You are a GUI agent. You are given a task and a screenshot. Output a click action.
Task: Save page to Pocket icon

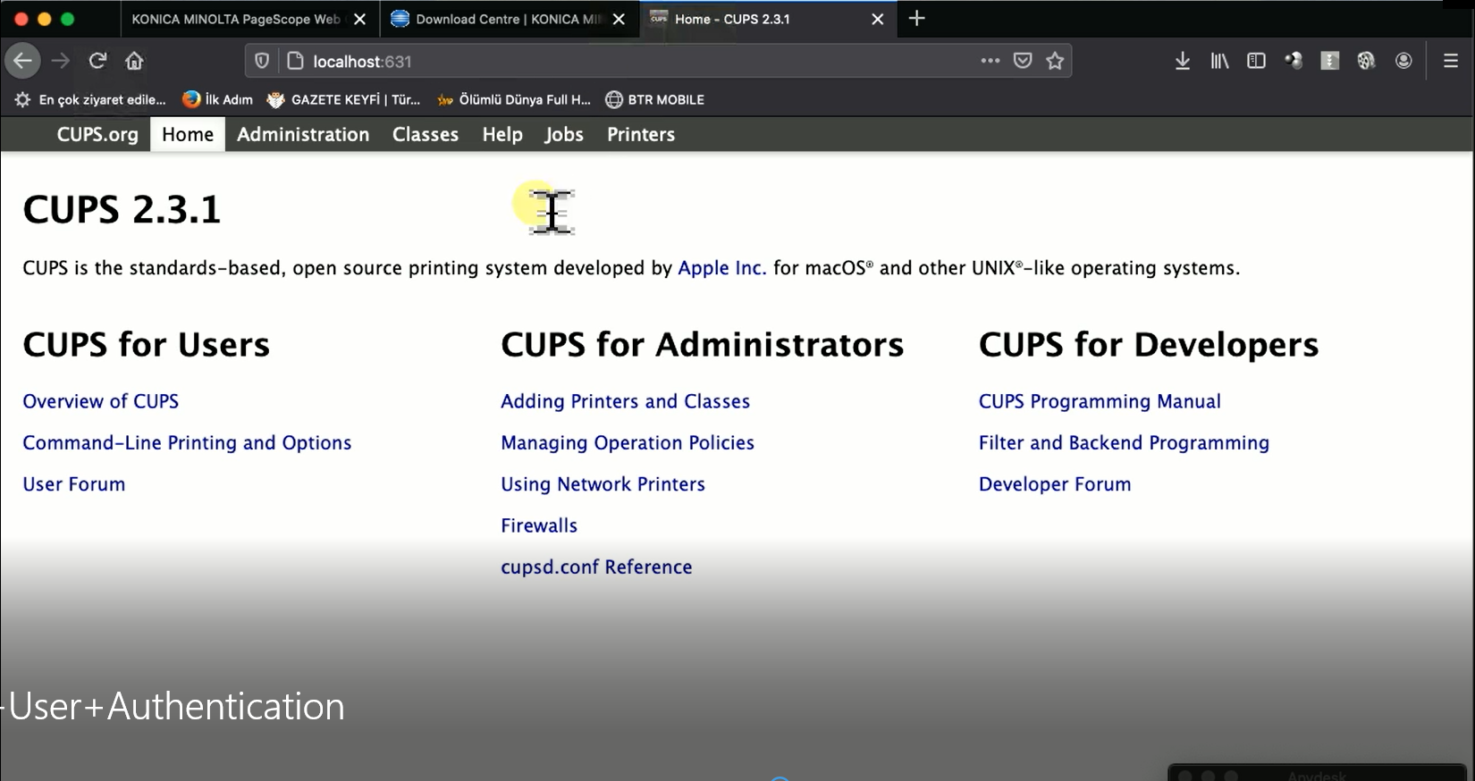point(1023,61)
